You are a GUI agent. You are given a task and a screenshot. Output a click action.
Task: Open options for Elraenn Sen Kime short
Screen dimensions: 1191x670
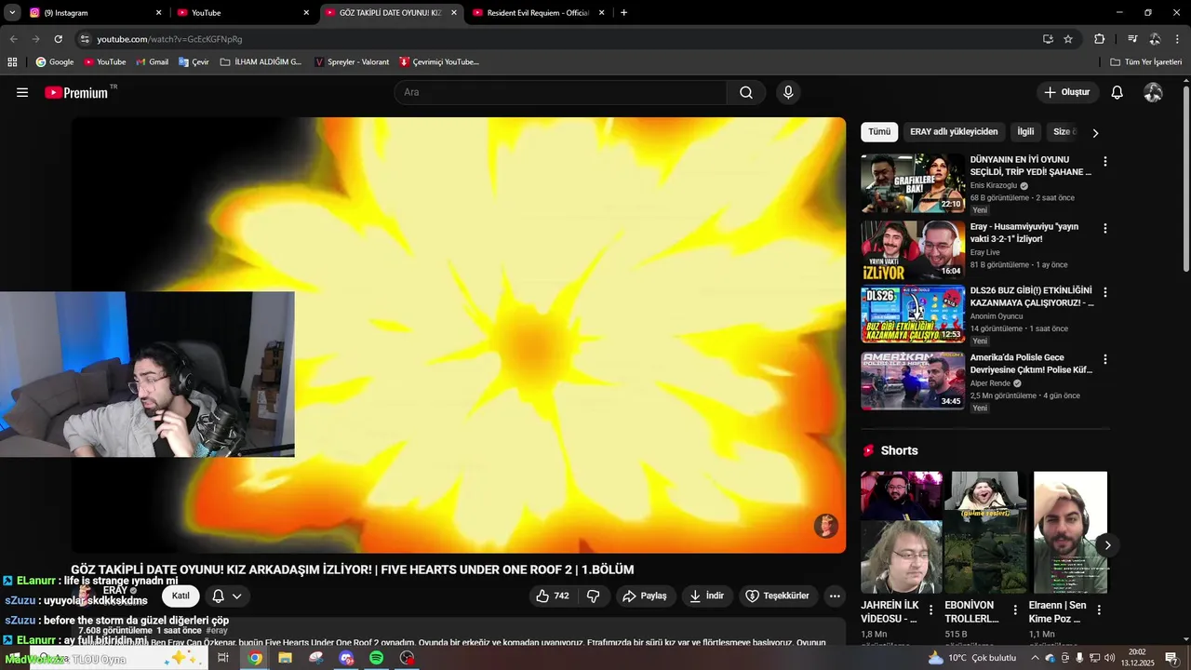click(1099, 610)
